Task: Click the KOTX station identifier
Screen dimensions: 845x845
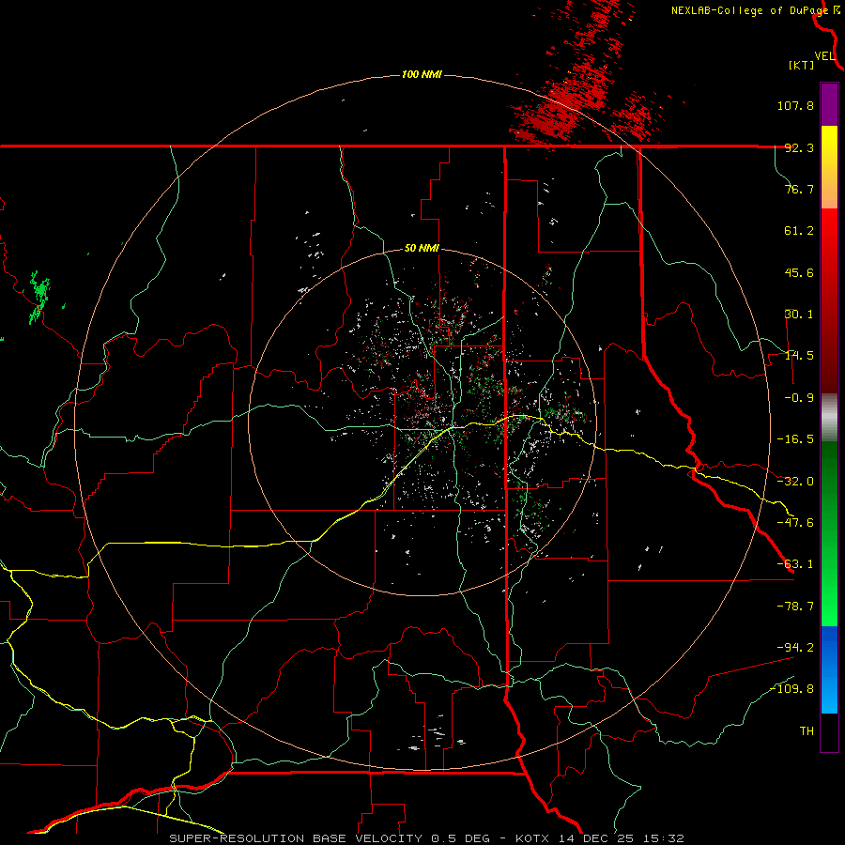Action: tap(532, 838)
